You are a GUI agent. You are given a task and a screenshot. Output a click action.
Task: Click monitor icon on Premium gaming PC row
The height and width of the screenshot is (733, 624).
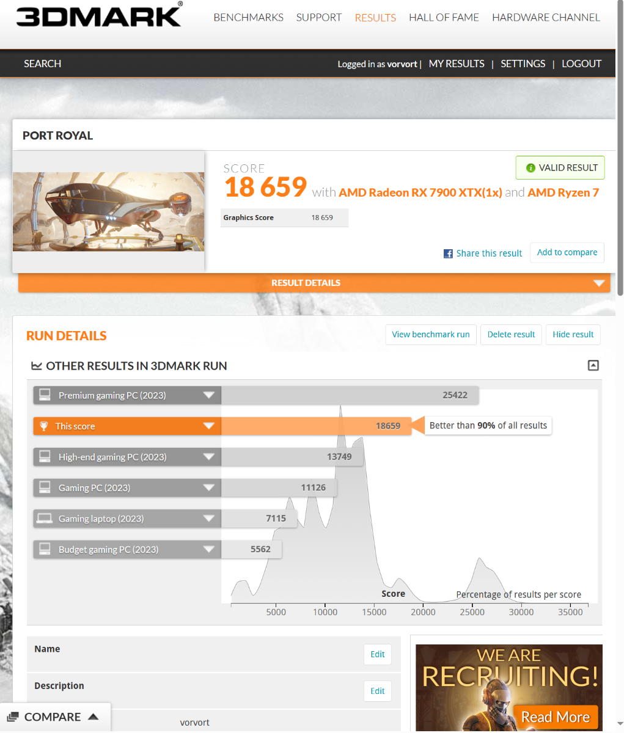45,395
